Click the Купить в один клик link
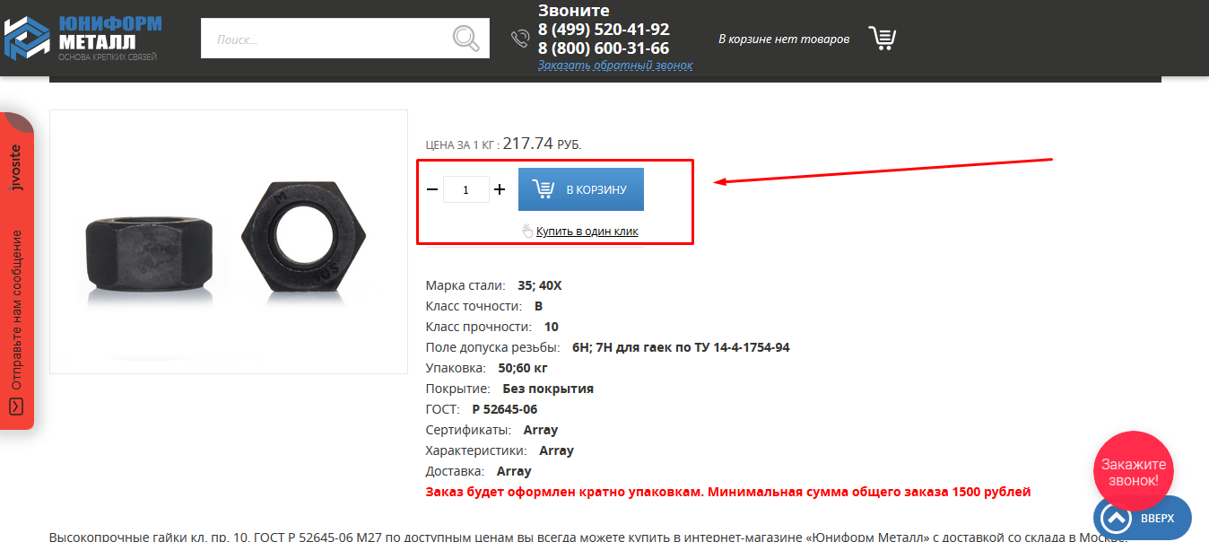Screen dimensions: 1209x542 click(587, 232)
